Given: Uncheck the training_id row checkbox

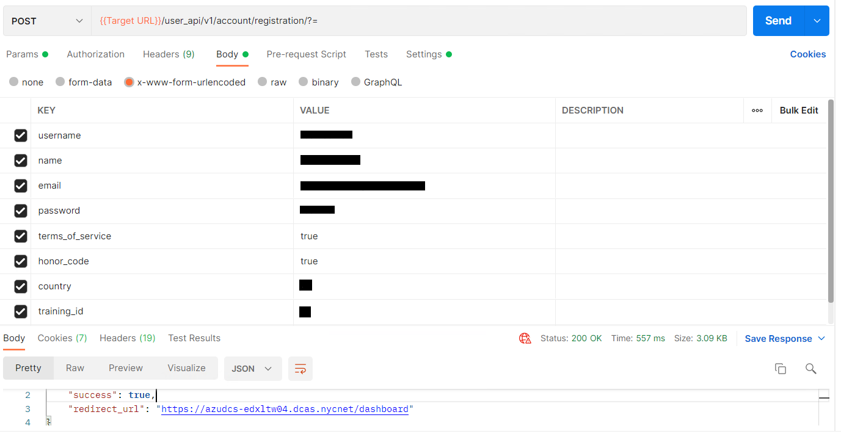Looking at the screenshot, I should [21, 311].
